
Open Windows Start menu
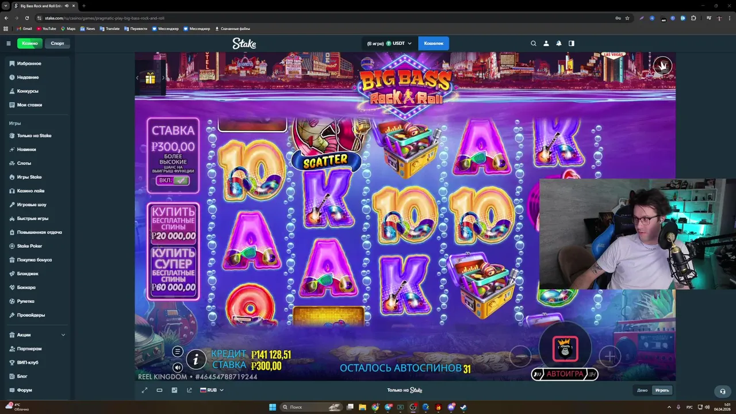tap(273, 407)
